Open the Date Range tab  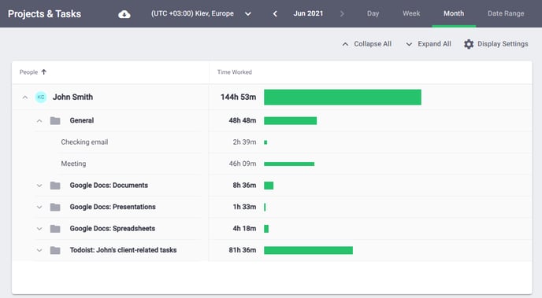(x=506, y=13)
